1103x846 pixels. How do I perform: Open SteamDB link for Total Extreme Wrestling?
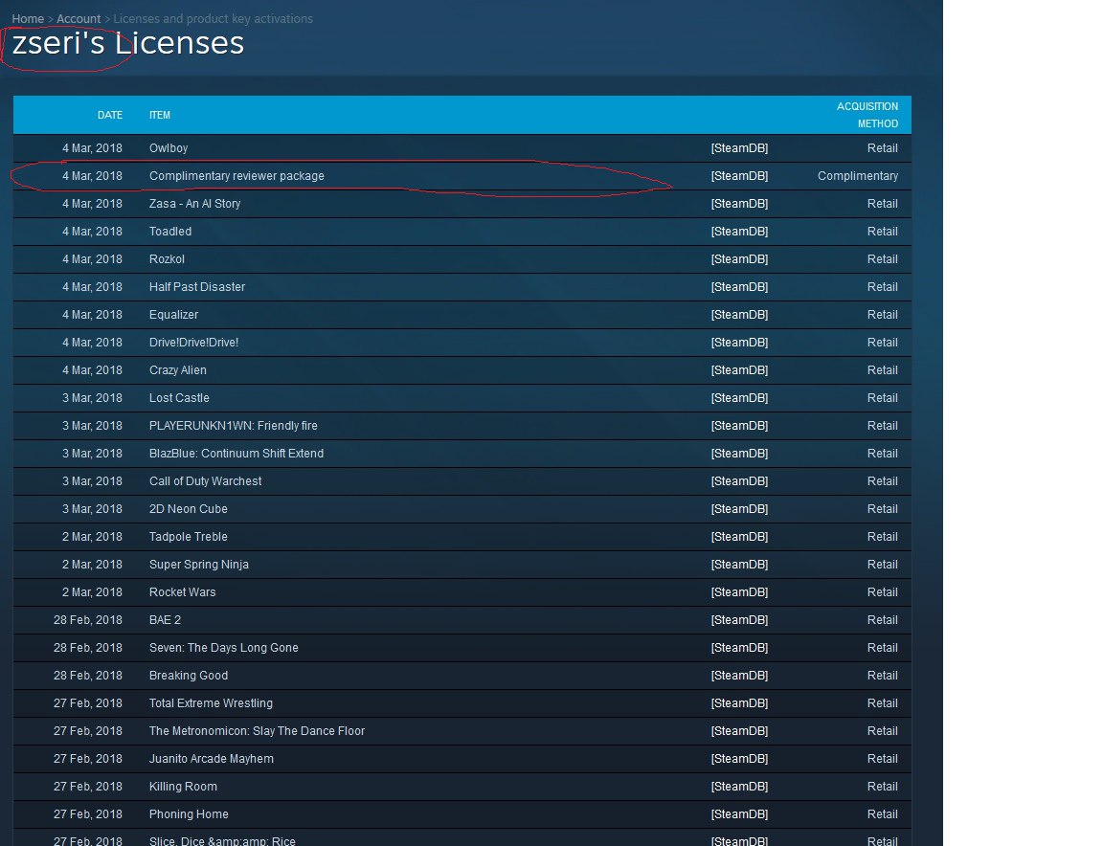point(739,704)
